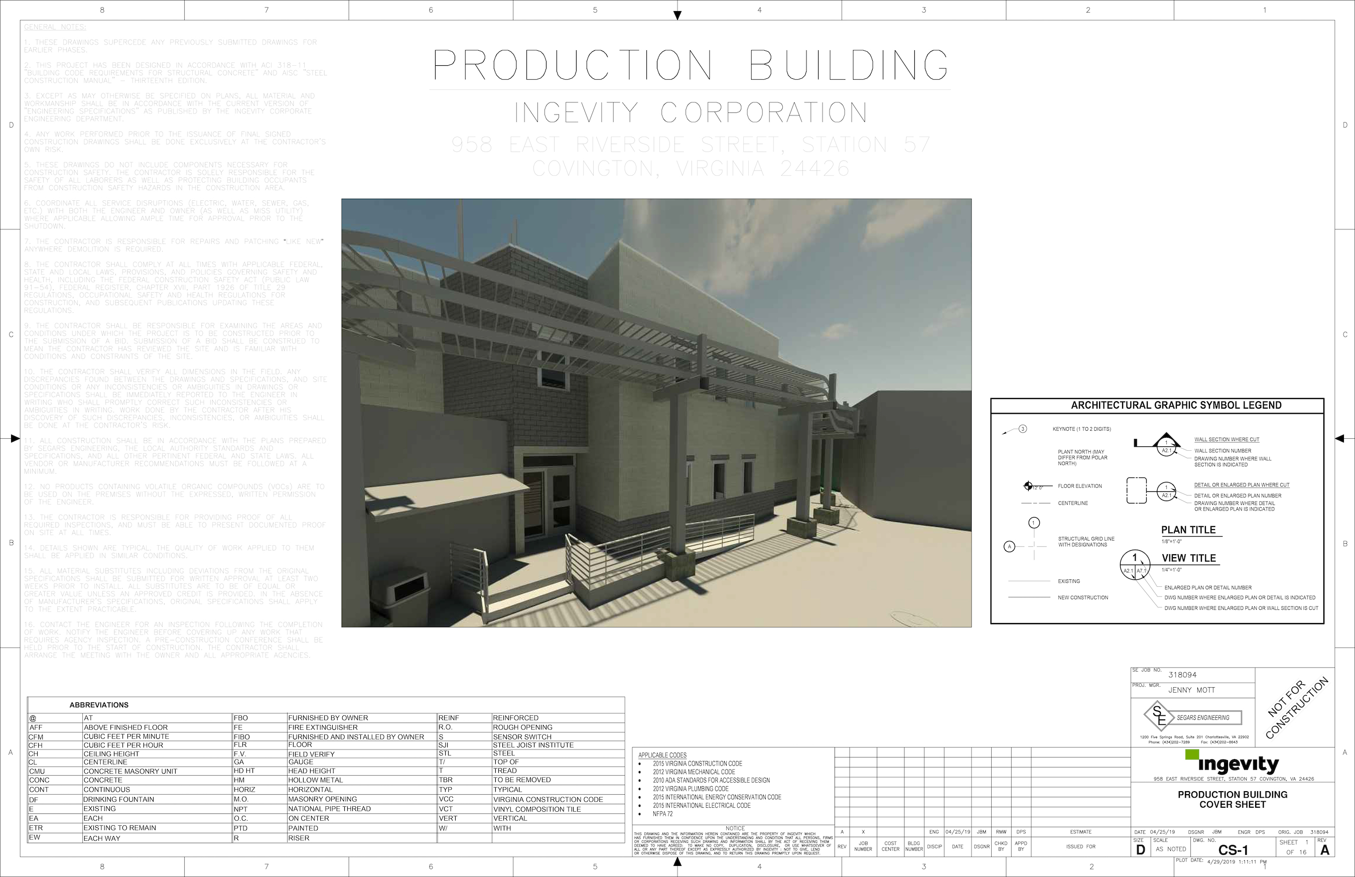1355x877 pixels.
Task: Click 2012 VIRGINIA MECHANICAL CODE bullet
Action: 694,772
